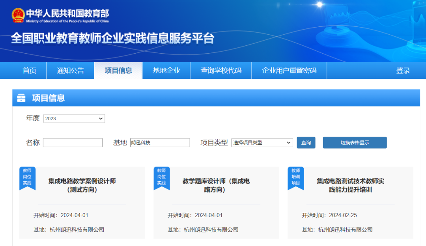Click 开始时间 on the 教学题库设计师 card
This screenshot has height=246, width=426.
point(195,215)
